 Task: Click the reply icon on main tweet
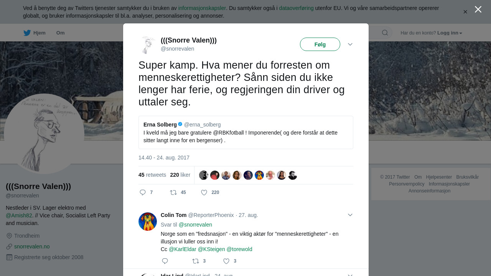(x=143, y=192)
